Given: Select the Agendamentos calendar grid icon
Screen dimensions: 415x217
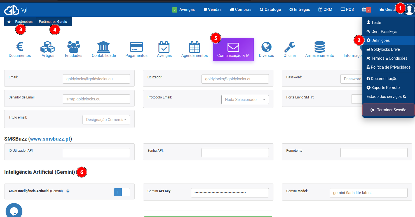Looking at the screenshot, I should coord(194,47).
